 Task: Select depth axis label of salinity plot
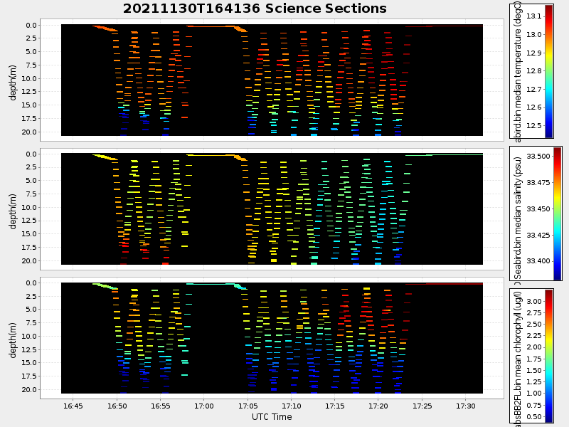click(x=14, y=208)
